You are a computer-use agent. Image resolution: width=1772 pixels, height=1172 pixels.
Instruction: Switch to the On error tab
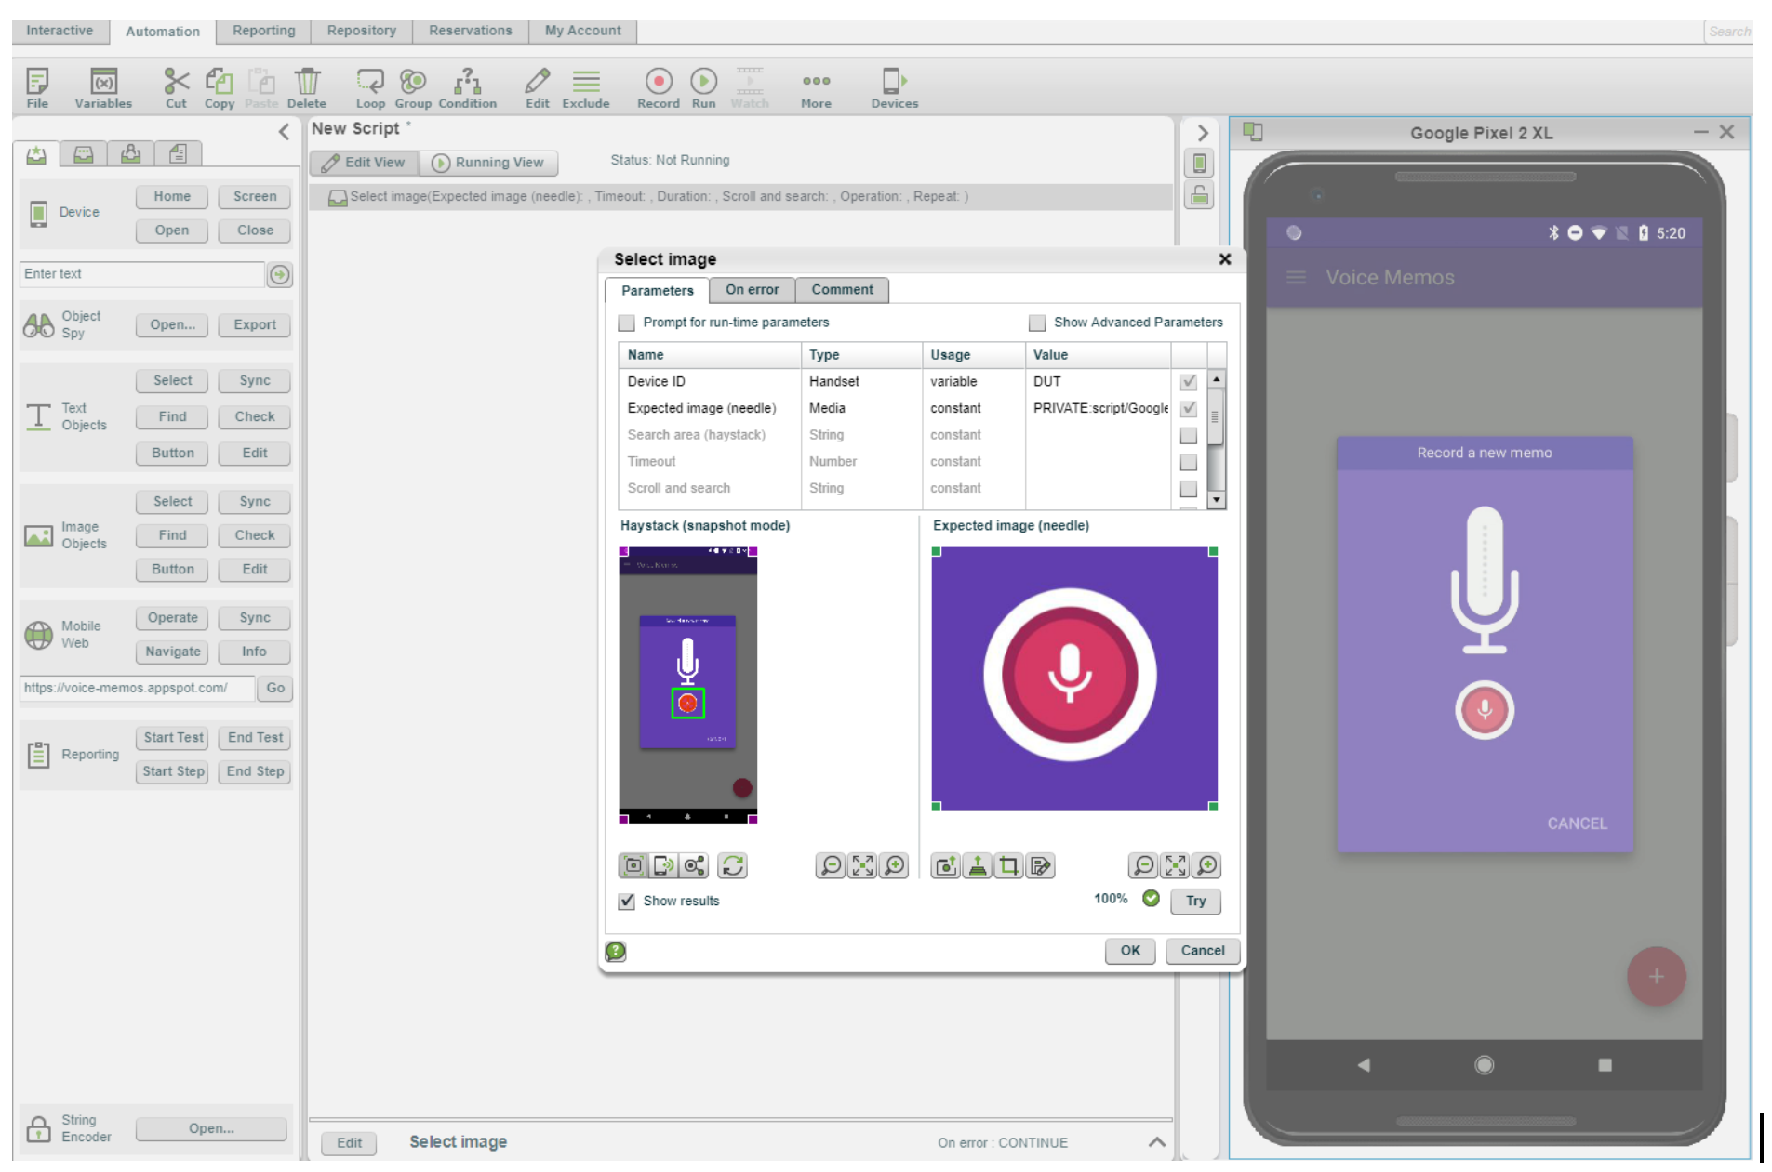tap(752, 290)
